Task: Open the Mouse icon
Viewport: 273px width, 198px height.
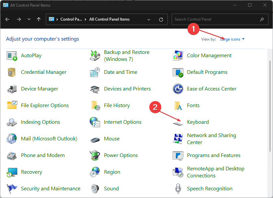Action: 95,139
